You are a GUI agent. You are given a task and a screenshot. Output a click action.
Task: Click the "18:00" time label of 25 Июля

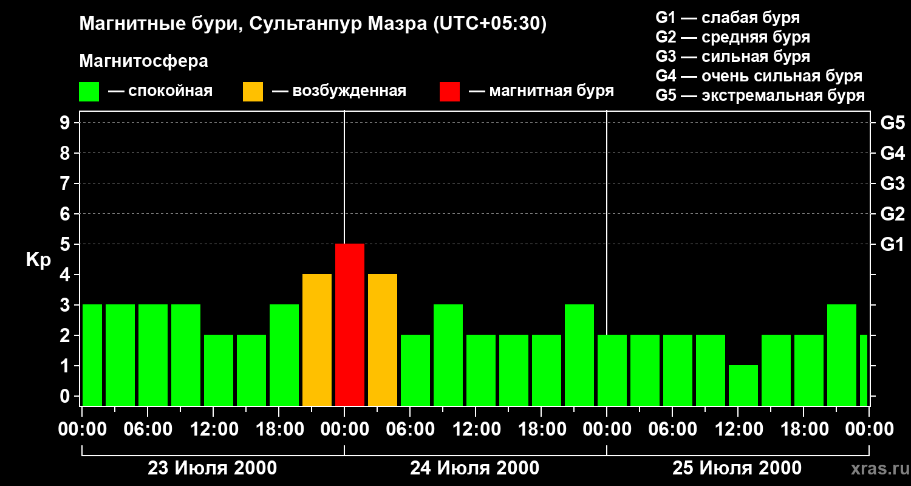(x=804, y=430)
